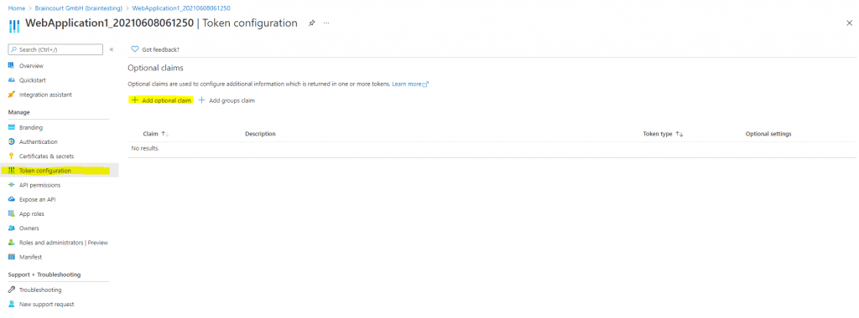Click the heart feedback icon
Image resolution: width=859 pixels, height=318 pixels.
[135, 49]
